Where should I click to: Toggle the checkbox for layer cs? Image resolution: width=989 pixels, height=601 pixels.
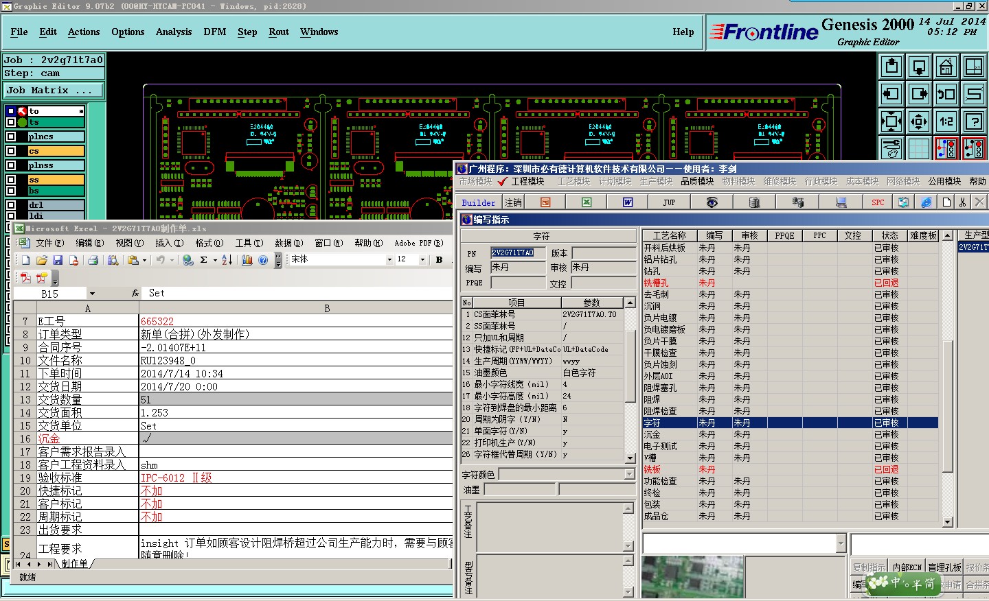(x=10, y=151)
